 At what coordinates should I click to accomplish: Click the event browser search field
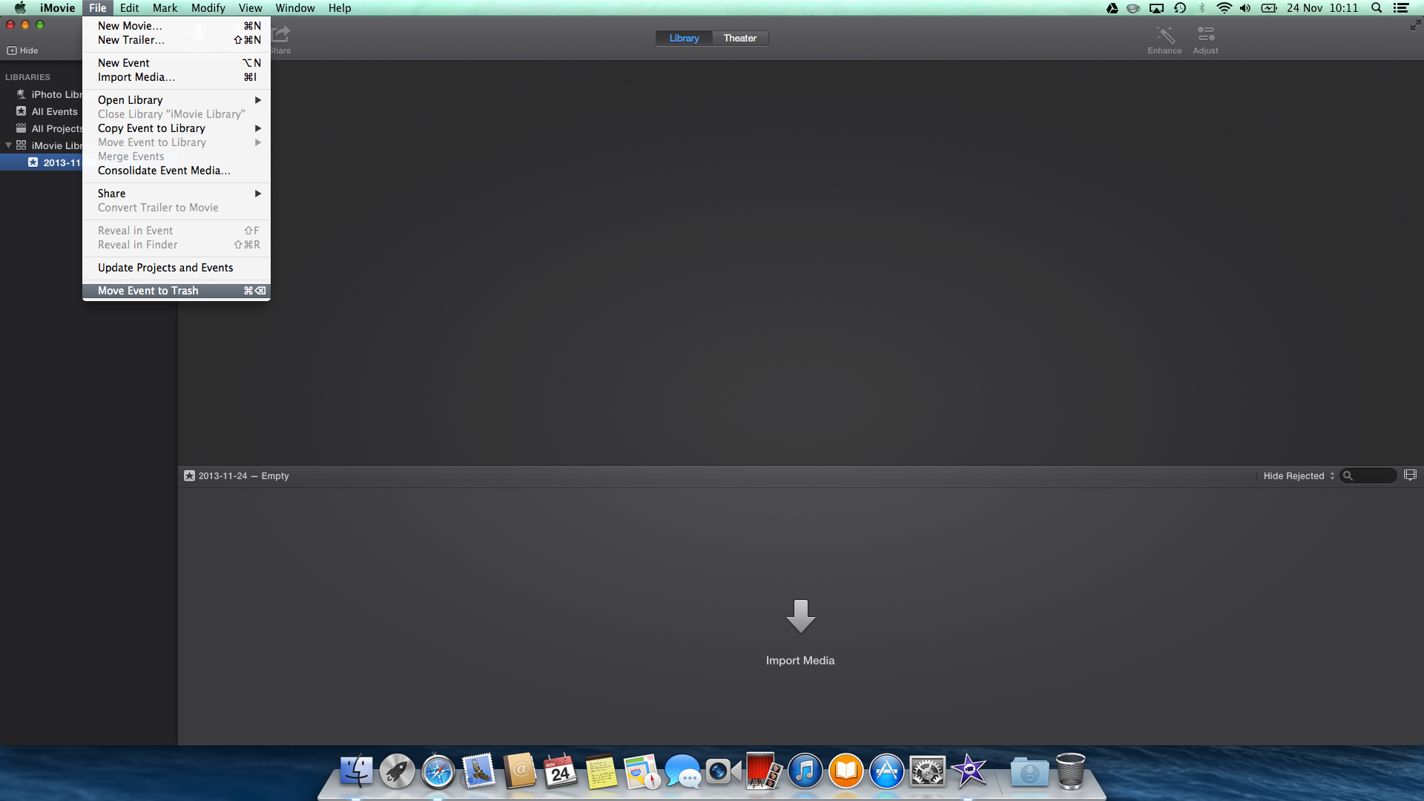point(1372,476)
